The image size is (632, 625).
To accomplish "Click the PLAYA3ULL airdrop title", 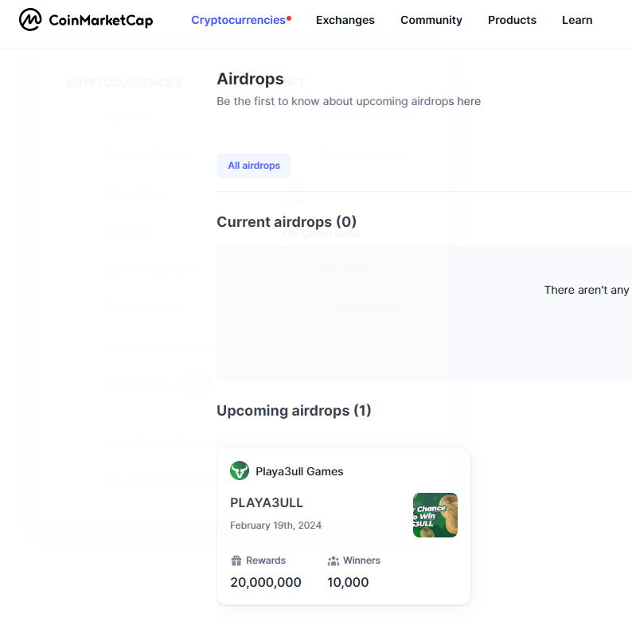I will pos(267,502).
